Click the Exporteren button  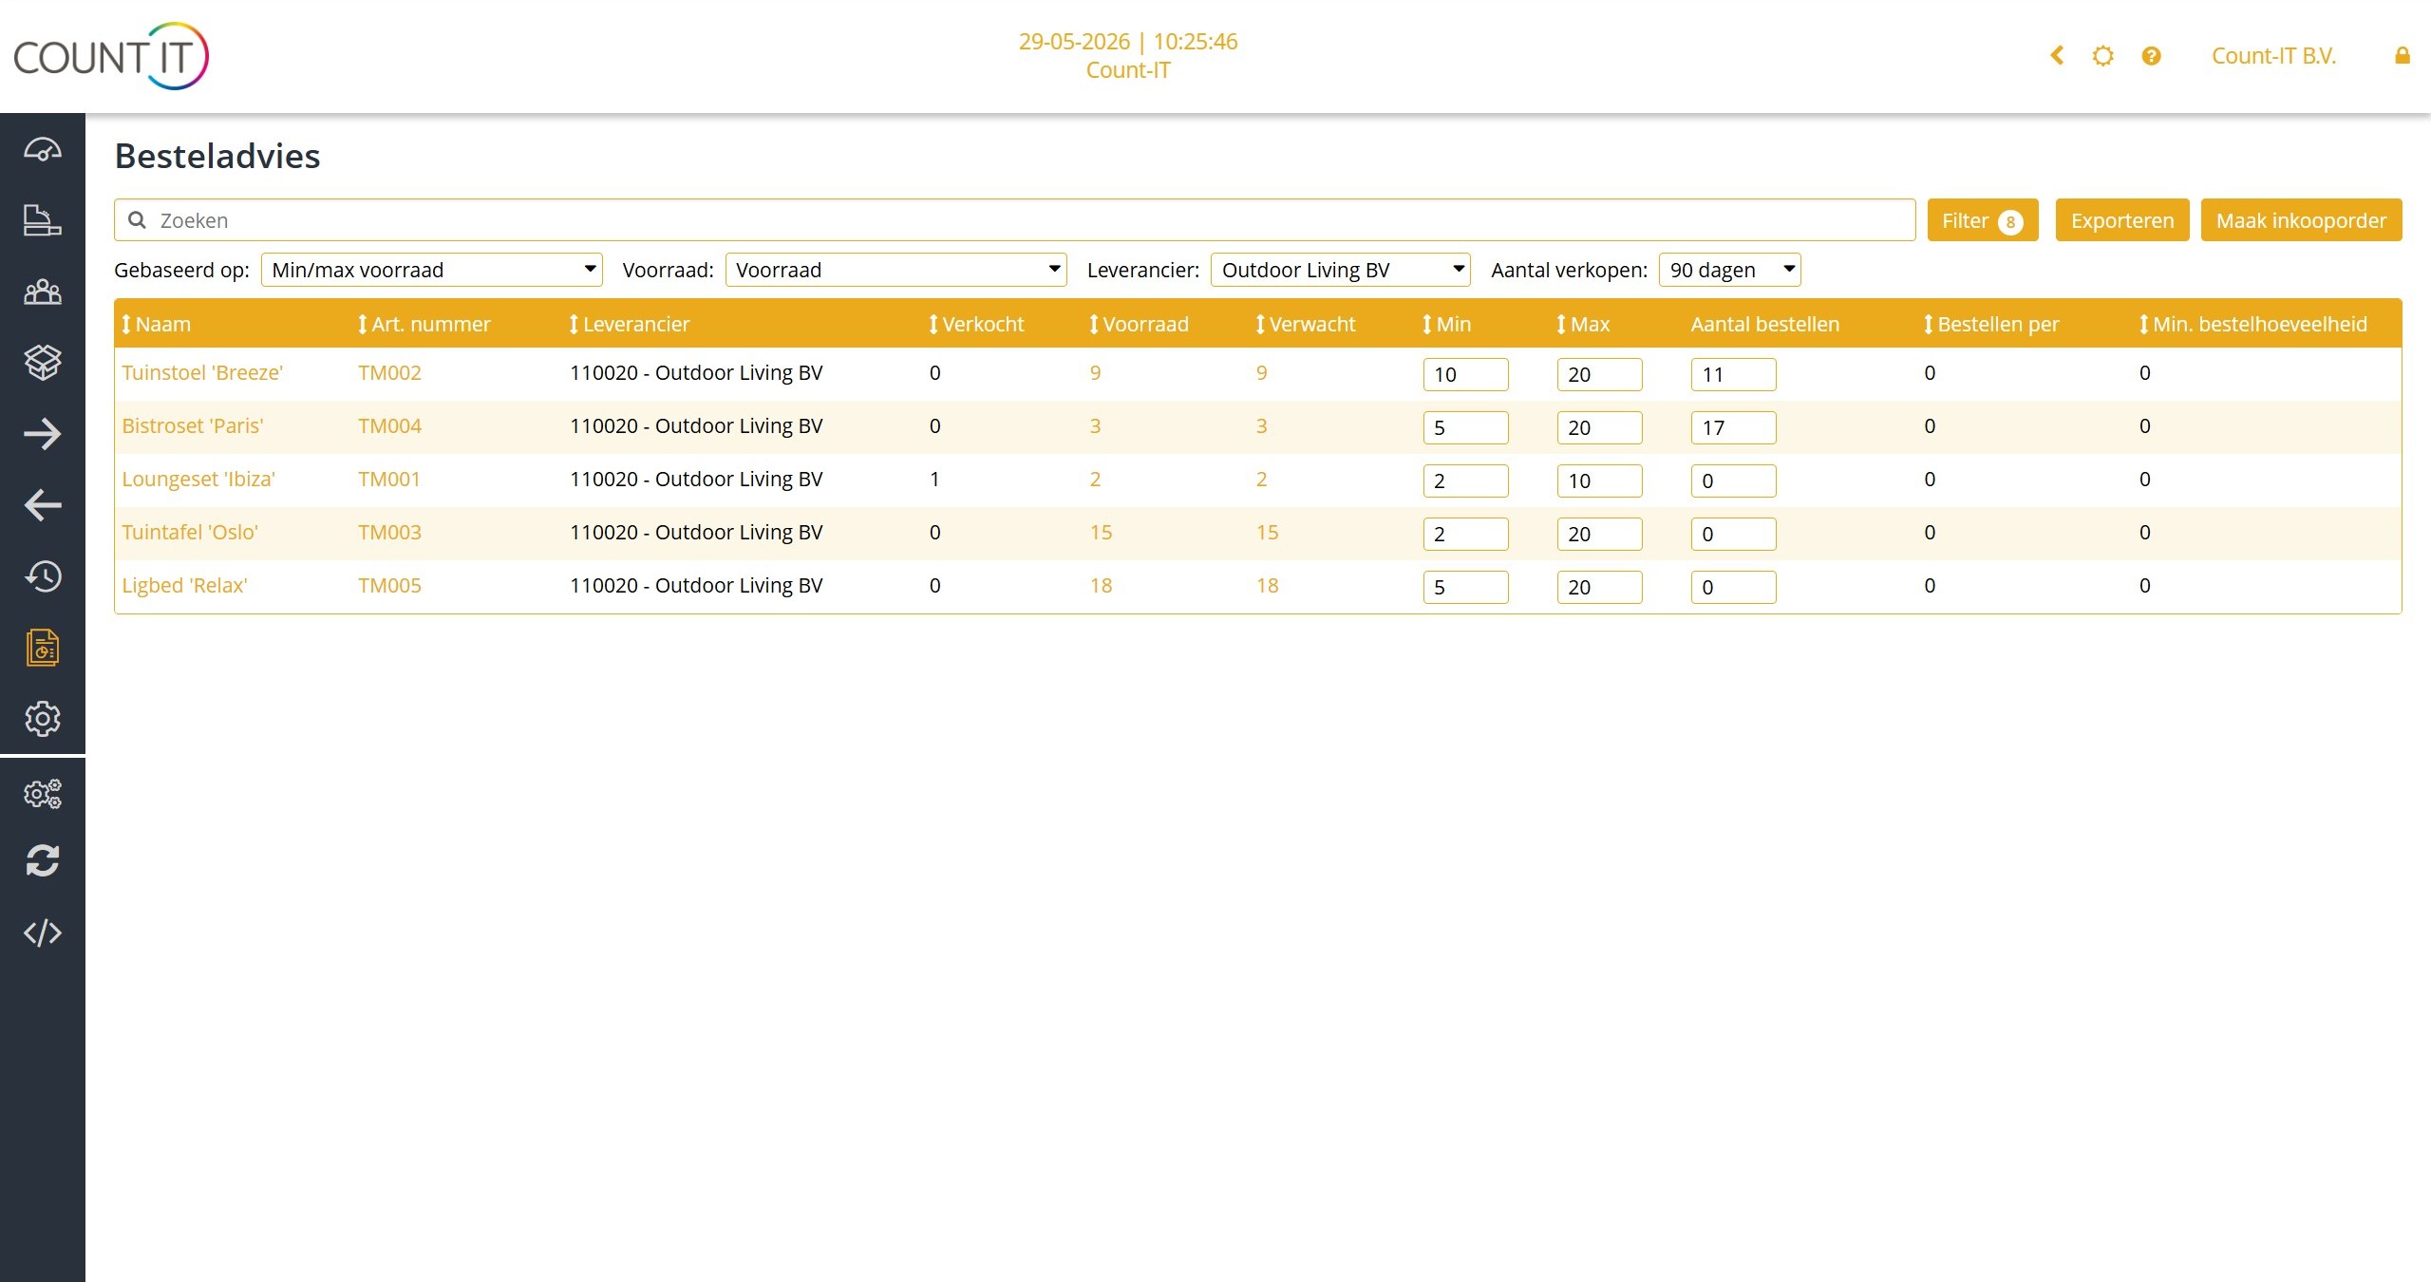[x=2122, y=220]
